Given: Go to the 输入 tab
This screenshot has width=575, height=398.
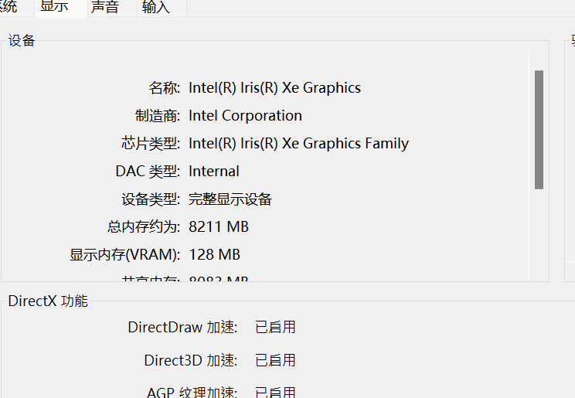Looking at the screenshot, I should [155, 8].
